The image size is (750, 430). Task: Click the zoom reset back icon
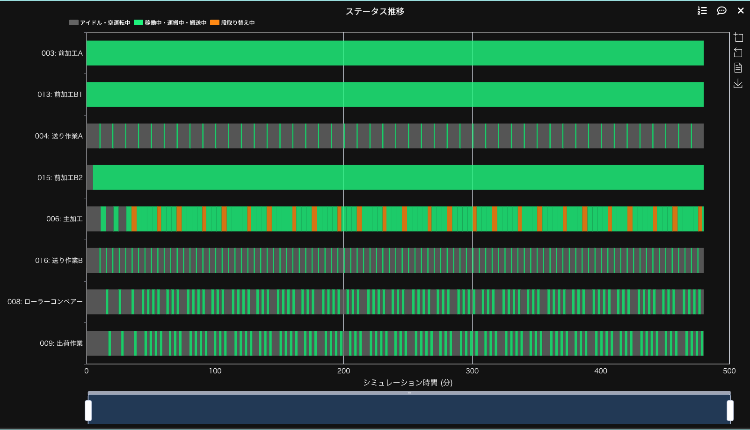pos(738,52)
